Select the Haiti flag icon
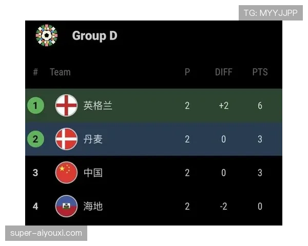Screen dimensions: 308x246 click(x=66, y=206)
